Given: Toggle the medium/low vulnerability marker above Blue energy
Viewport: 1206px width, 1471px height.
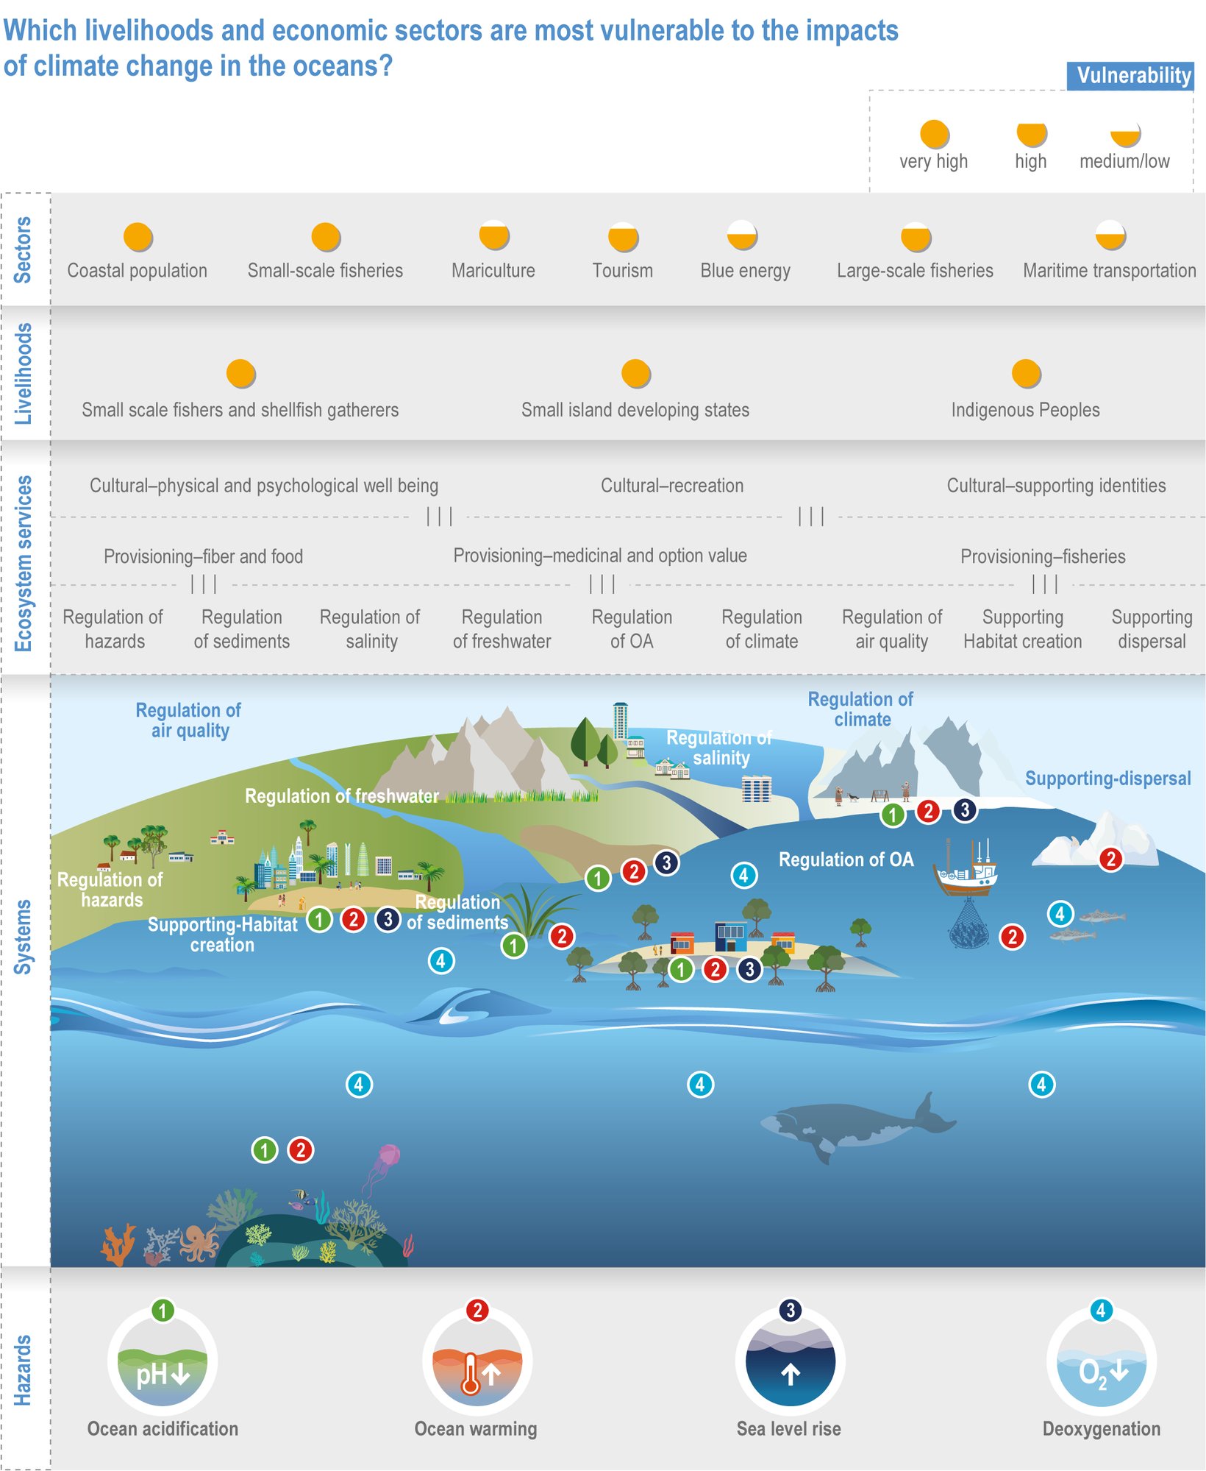Looking at the screenshot, I should pyautogui.click(x=743, y=235).
